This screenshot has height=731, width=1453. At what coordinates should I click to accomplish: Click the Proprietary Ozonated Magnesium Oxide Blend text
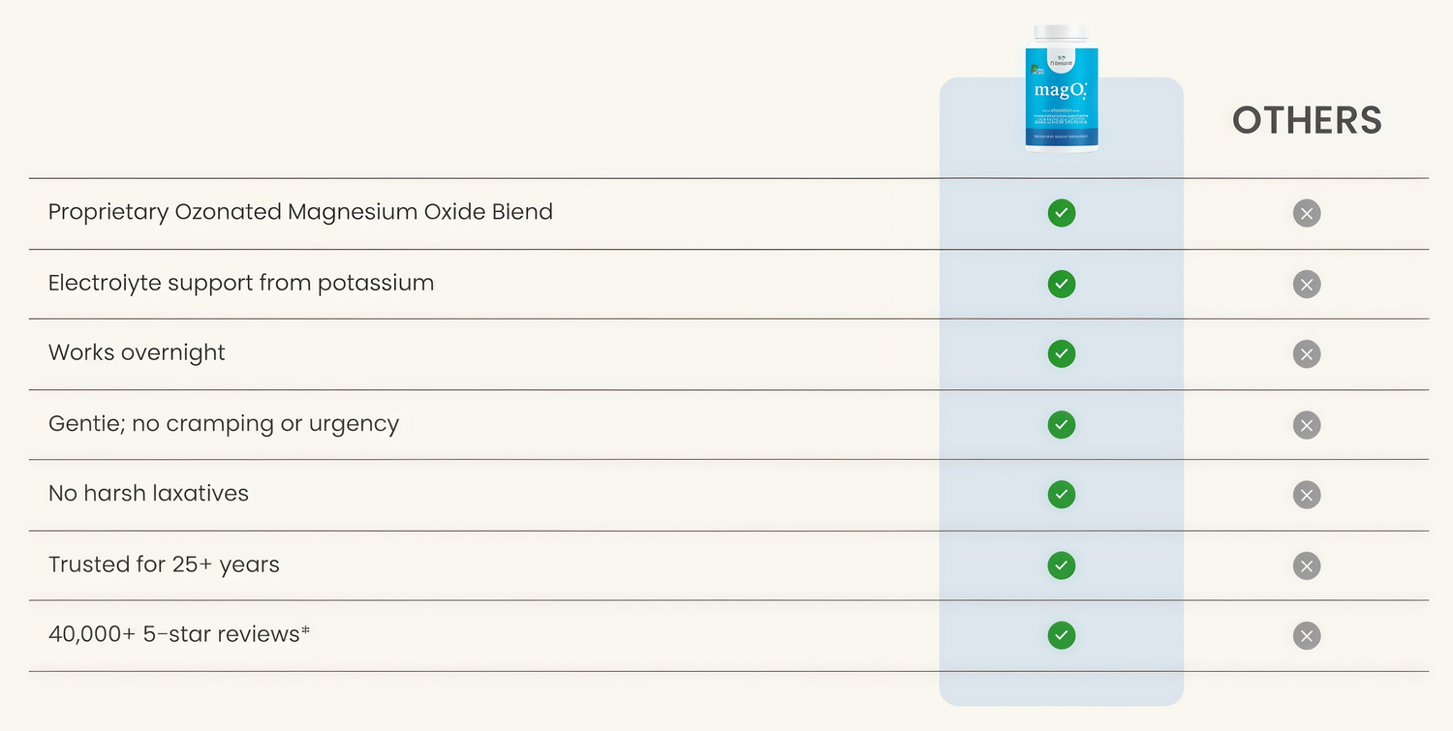tap(300, 212)
